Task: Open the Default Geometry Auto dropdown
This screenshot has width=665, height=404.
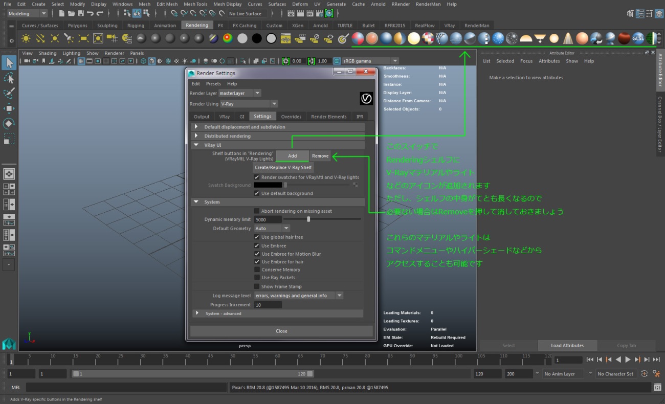Action: click(x=272, y=229)
